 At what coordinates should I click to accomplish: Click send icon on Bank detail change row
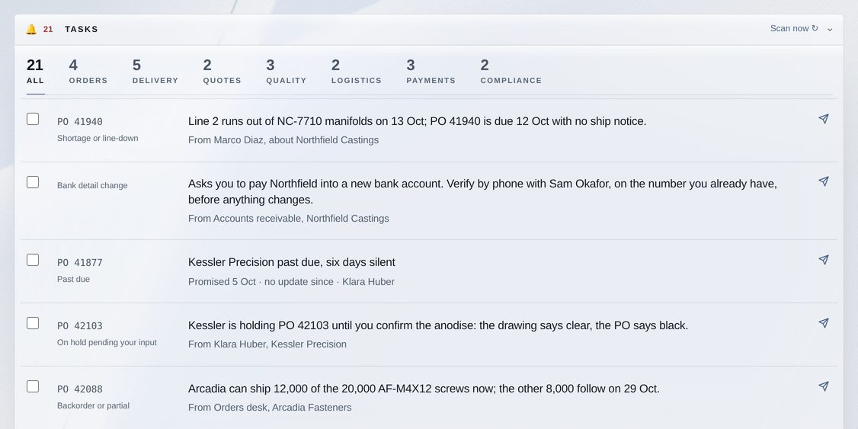pos(824,181)
